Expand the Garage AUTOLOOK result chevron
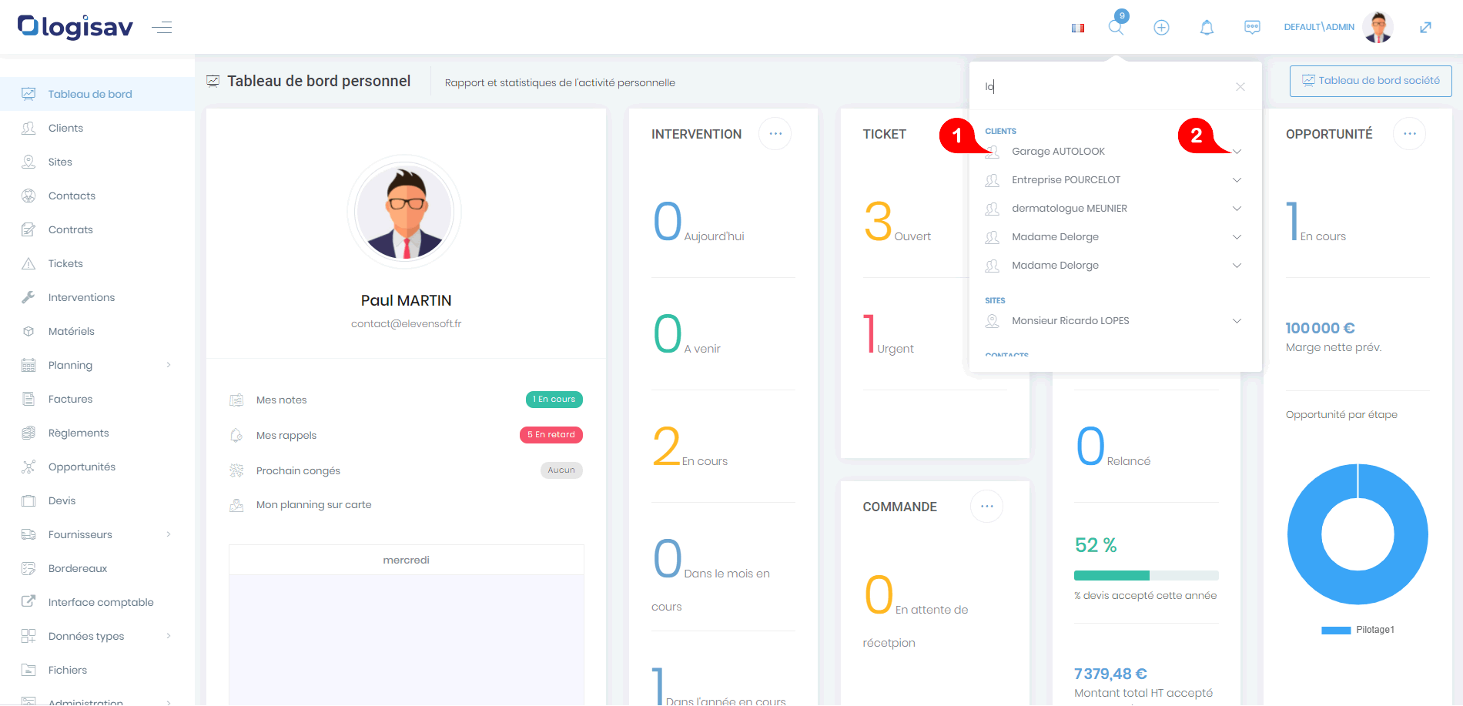The image size is (1463, 706). pyautogui.click(x=1237, y=152)
